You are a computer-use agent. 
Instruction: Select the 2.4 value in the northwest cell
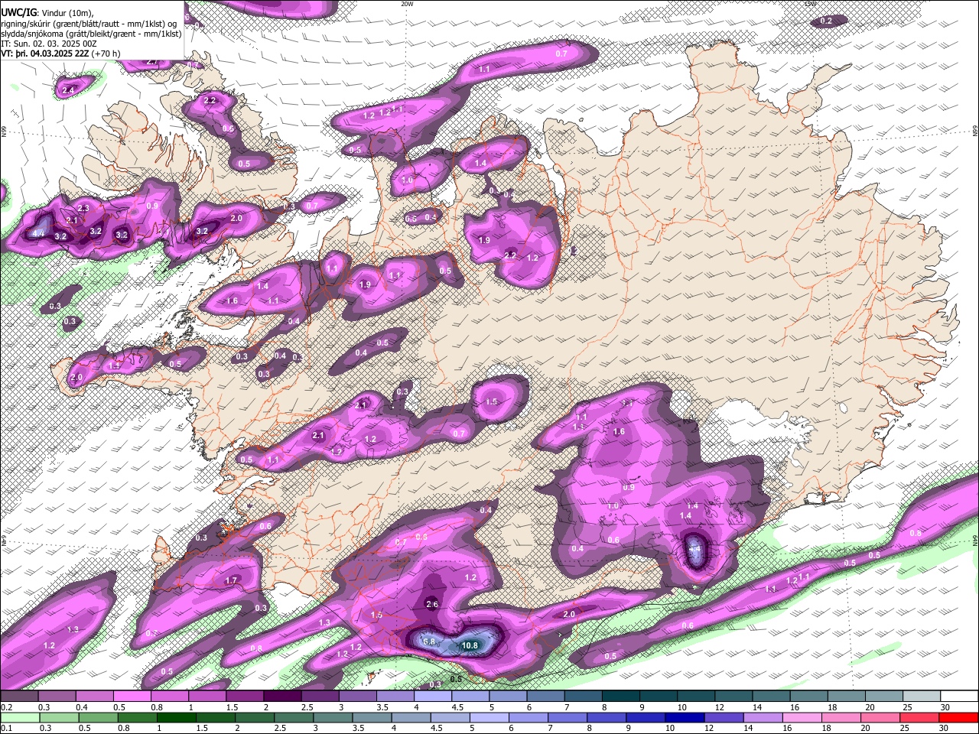pyautogui.click(x=68, y=90)
